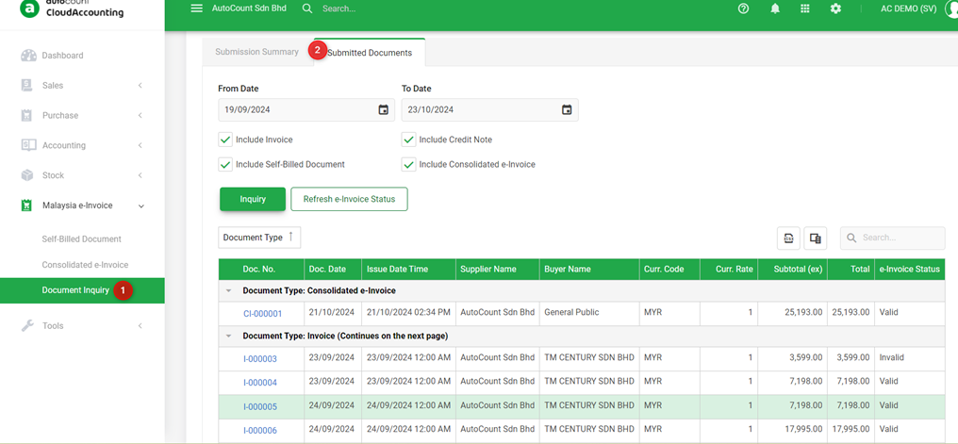Switch to the Submission Summary tab
The width and height of the screenshot is (958, 444).
click(256, 52)
